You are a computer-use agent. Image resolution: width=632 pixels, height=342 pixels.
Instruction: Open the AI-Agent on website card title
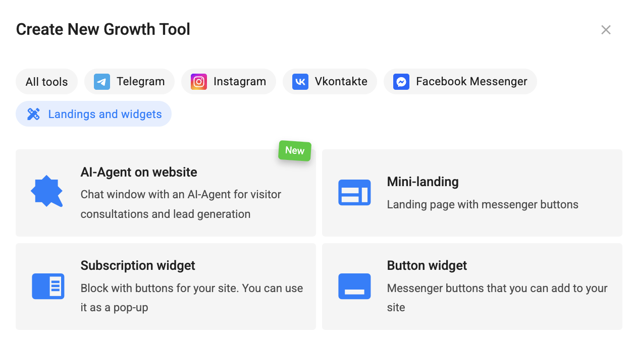(139, 172)
